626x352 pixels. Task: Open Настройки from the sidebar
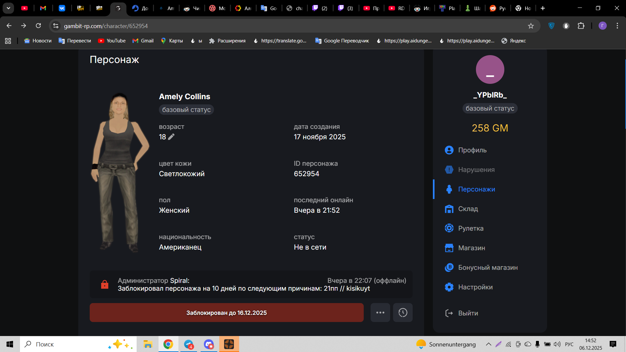pos(475,287)
